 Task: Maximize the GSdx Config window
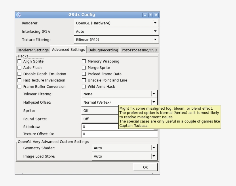point(150,15)
